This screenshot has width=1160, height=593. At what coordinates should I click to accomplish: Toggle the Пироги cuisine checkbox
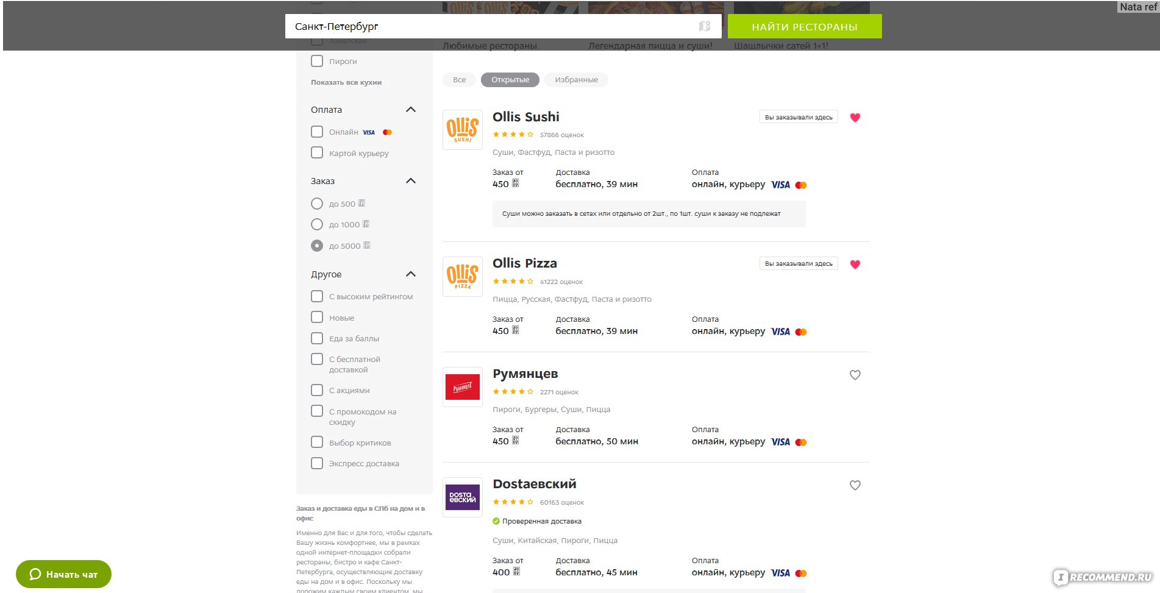coord(317,61)
